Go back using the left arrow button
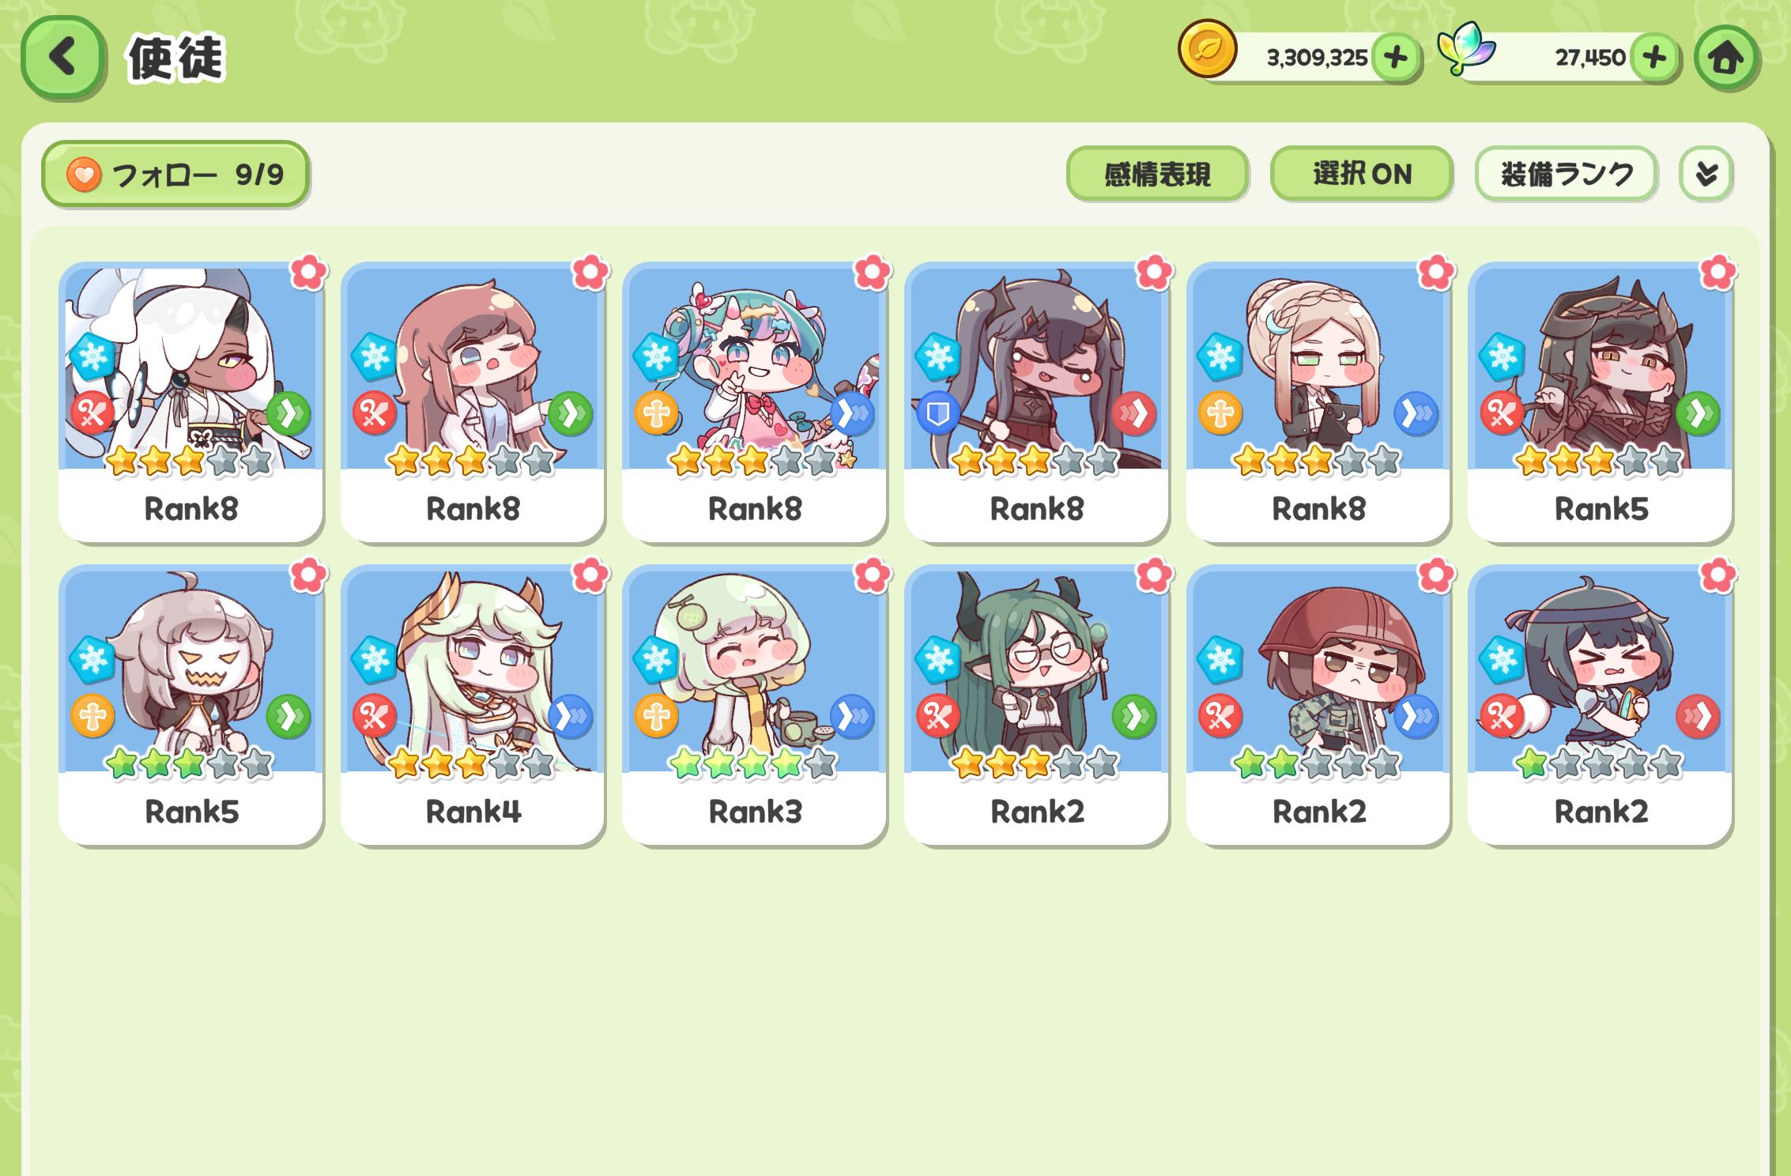 (62, 58)
